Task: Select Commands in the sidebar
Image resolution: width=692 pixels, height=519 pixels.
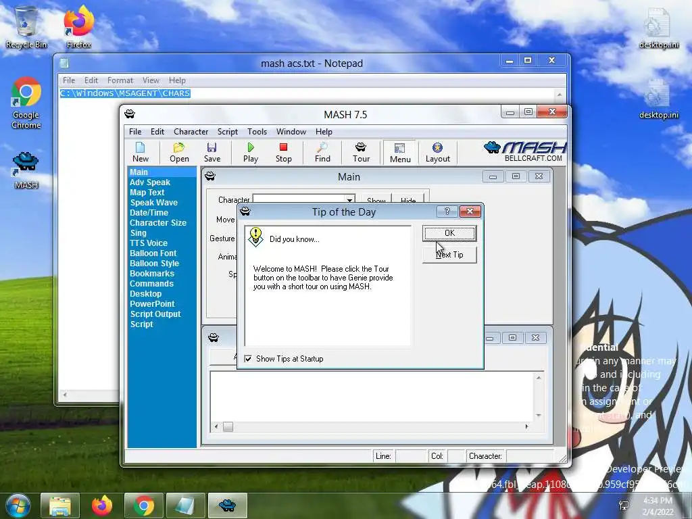Action: [151, 284]
